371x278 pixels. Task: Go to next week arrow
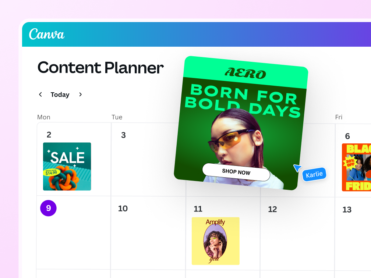(x=80, y=95)
